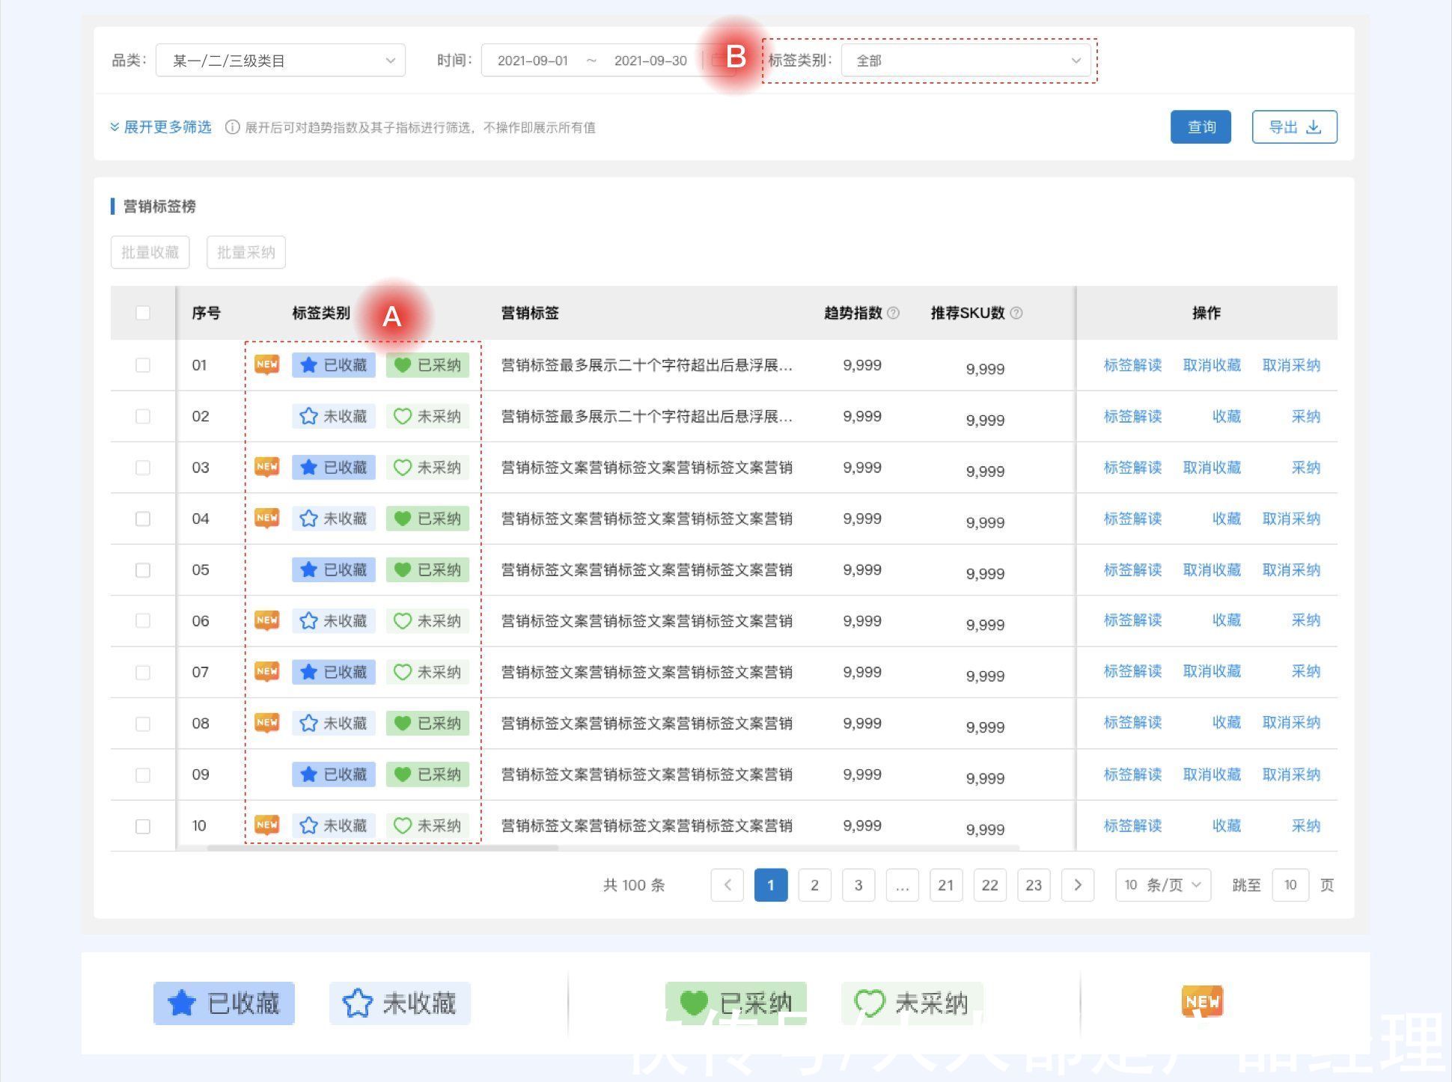Click the NEW badge icon in row 01
The width and height of the screenshot is (1452, 1082).
point(267,364)
